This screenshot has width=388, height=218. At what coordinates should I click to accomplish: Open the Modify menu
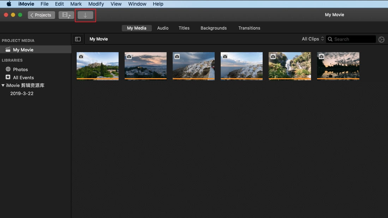point(96,4)
